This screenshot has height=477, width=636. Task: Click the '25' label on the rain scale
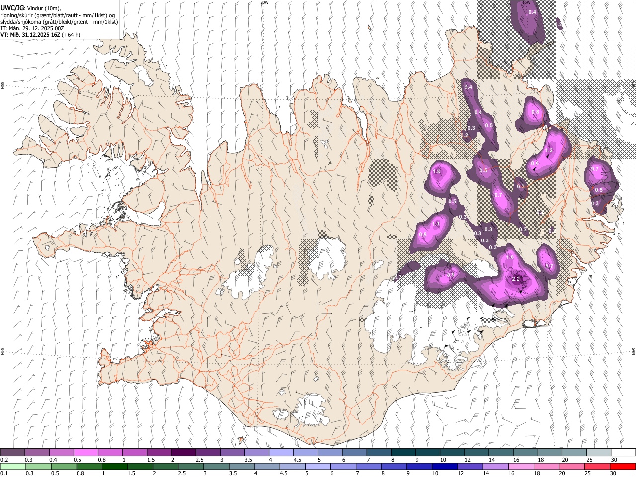588,473
